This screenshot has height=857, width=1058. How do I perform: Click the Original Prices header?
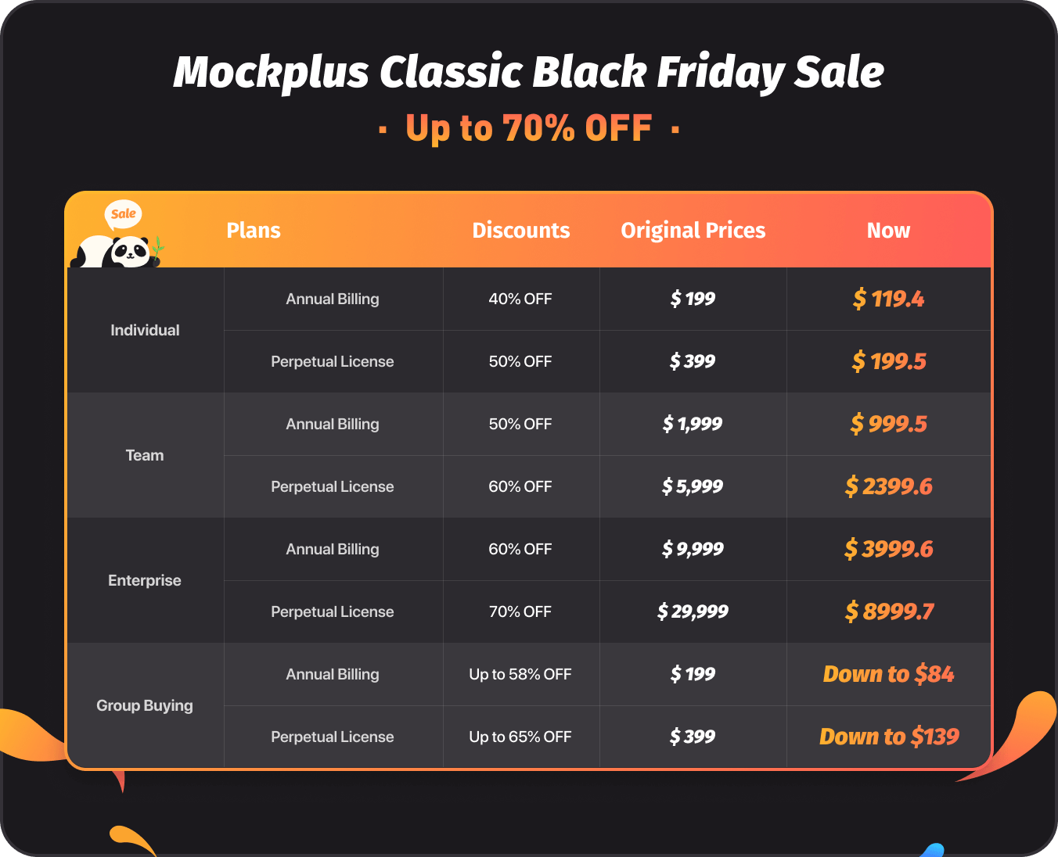click(x=693, y=231)
